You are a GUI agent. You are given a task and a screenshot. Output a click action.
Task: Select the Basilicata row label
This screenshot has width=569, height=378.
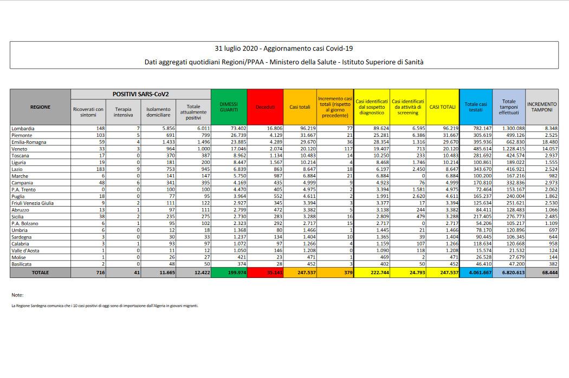click(x=22, y=264)
